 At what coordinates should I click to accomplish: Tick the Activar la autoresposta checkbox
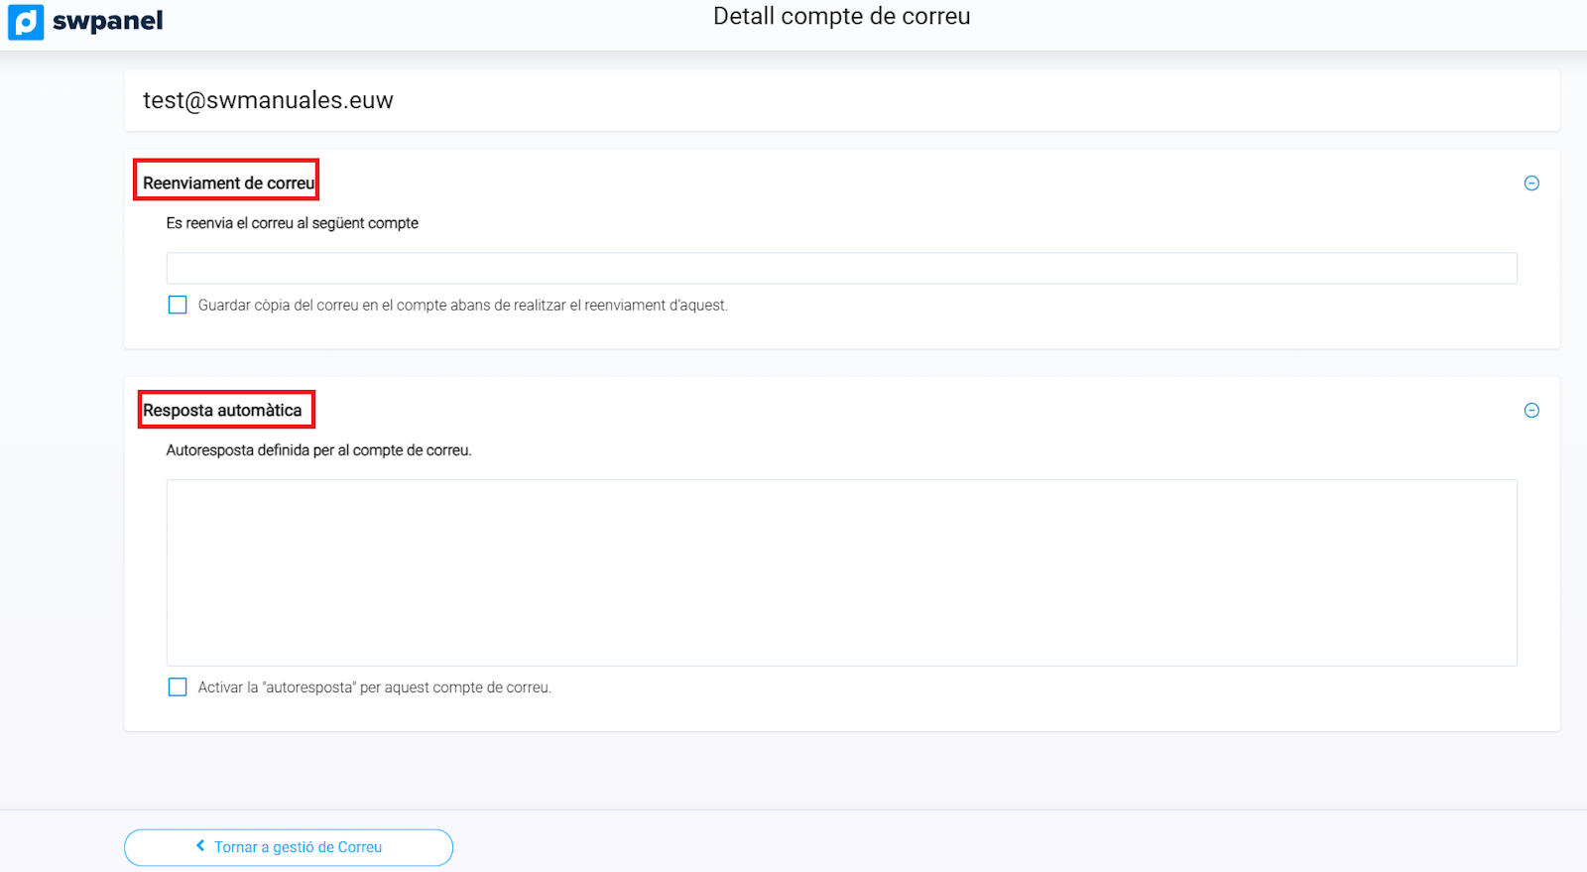pos(178,686)
